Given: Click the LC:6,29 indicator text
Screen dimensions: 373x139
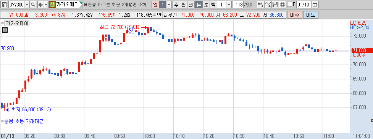Looking at the screenshot, I should [358, 23].
